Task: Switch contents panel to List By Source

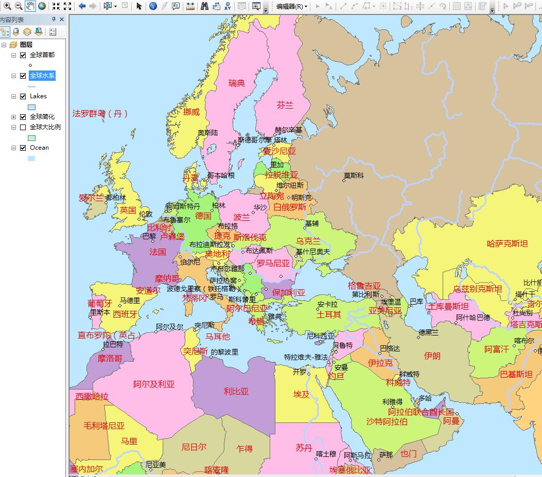Action: click(x=17, y=32)
